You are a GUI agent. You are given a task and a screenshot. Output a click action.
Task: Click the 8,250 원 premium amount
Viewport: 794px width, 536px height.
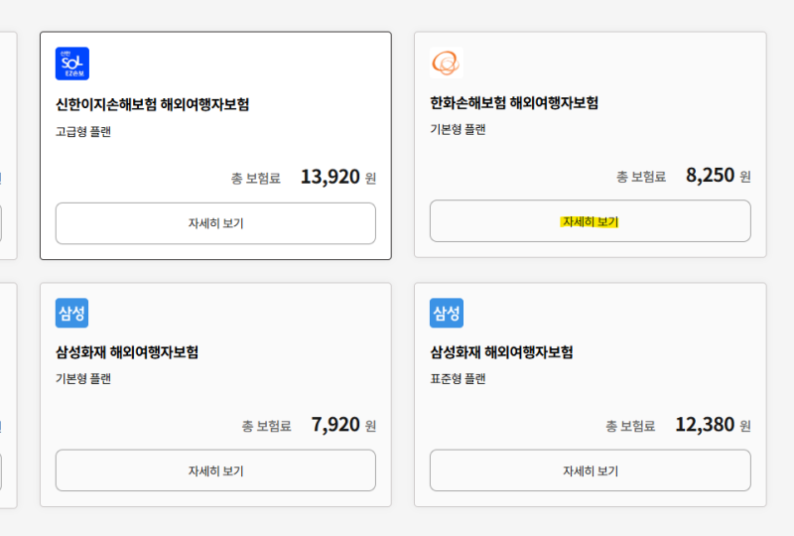pyautogui.click(x=718, y=176)
